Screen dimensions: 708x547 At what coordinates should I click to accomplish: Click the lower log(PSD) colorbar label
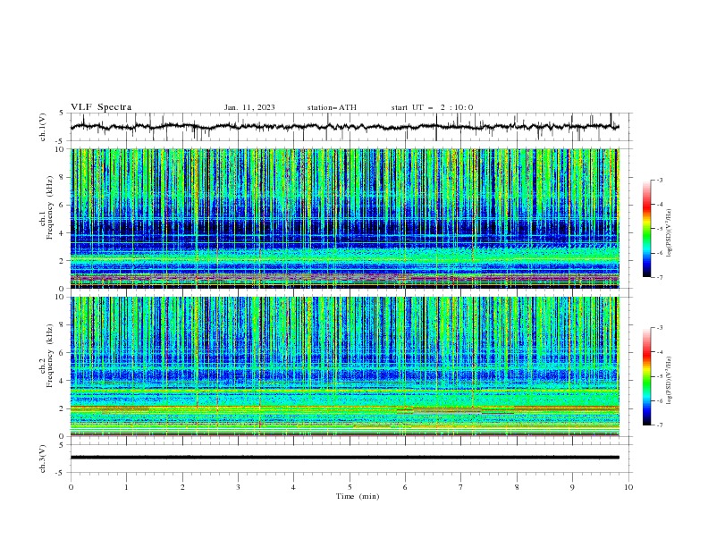[669, 381]
